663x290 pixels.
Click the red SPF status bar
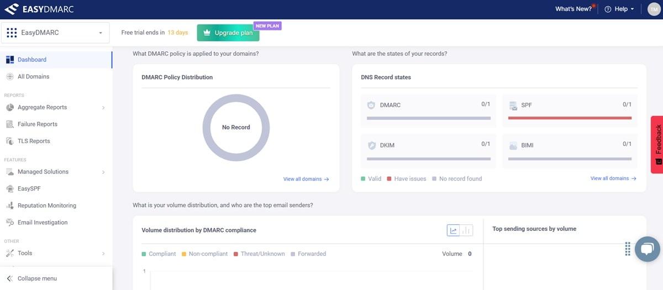point(570,118)
